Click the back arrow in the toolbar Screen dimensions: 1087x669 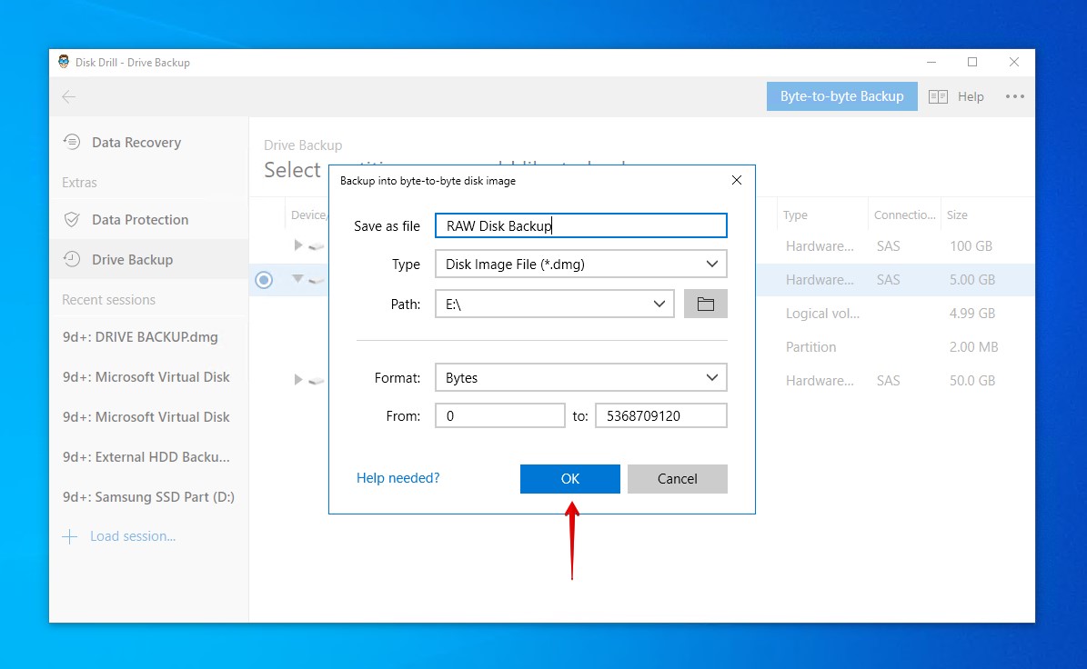click(68, 97)
